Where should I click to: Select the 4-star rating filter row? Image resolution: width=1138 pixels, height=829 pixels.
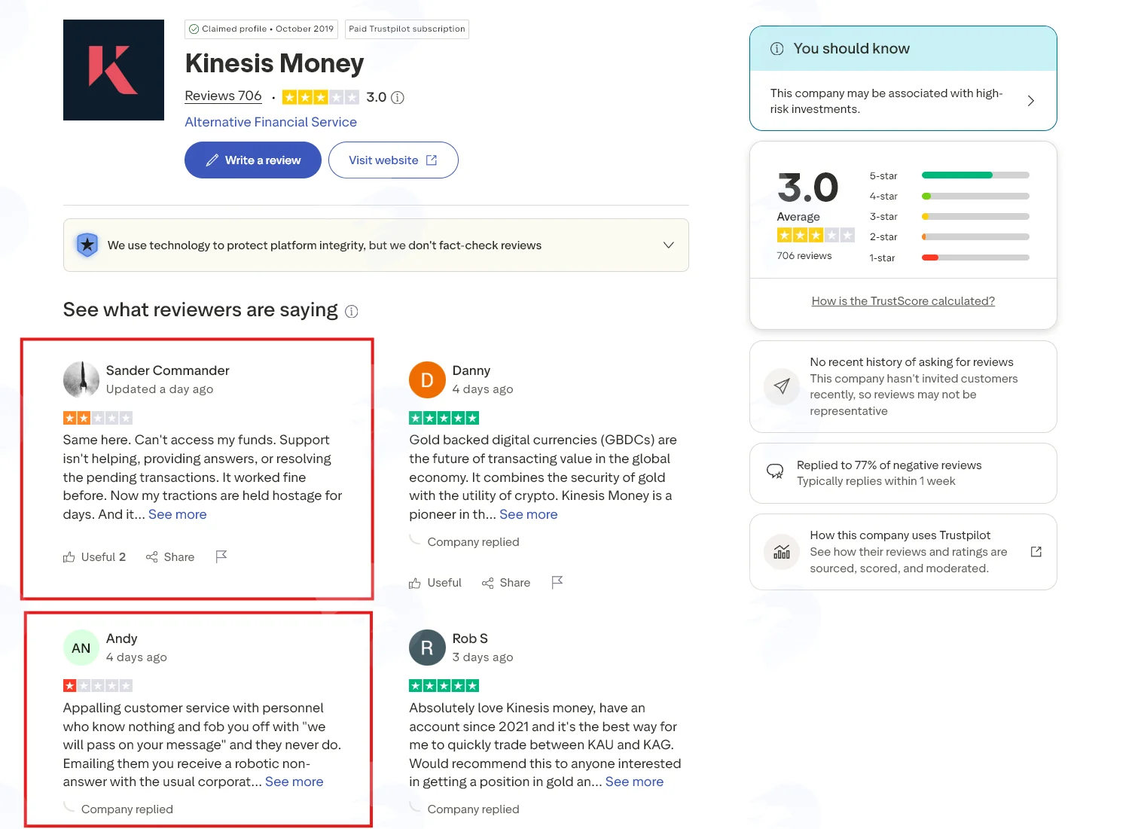pyautogui.click(x=949, y=196)
